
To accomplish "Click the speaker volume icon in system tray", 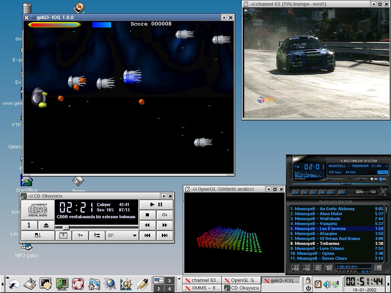I will [x=326, y=284].
